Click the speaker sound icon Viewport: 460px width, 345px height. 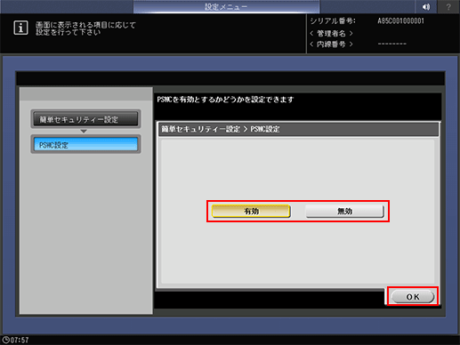426,7
